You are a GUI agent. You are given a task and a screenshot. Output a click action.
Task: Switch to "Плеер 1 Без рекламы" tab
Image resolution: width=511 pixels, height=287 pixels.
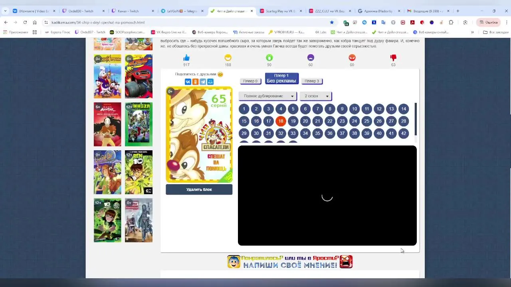tap(281, 78)
